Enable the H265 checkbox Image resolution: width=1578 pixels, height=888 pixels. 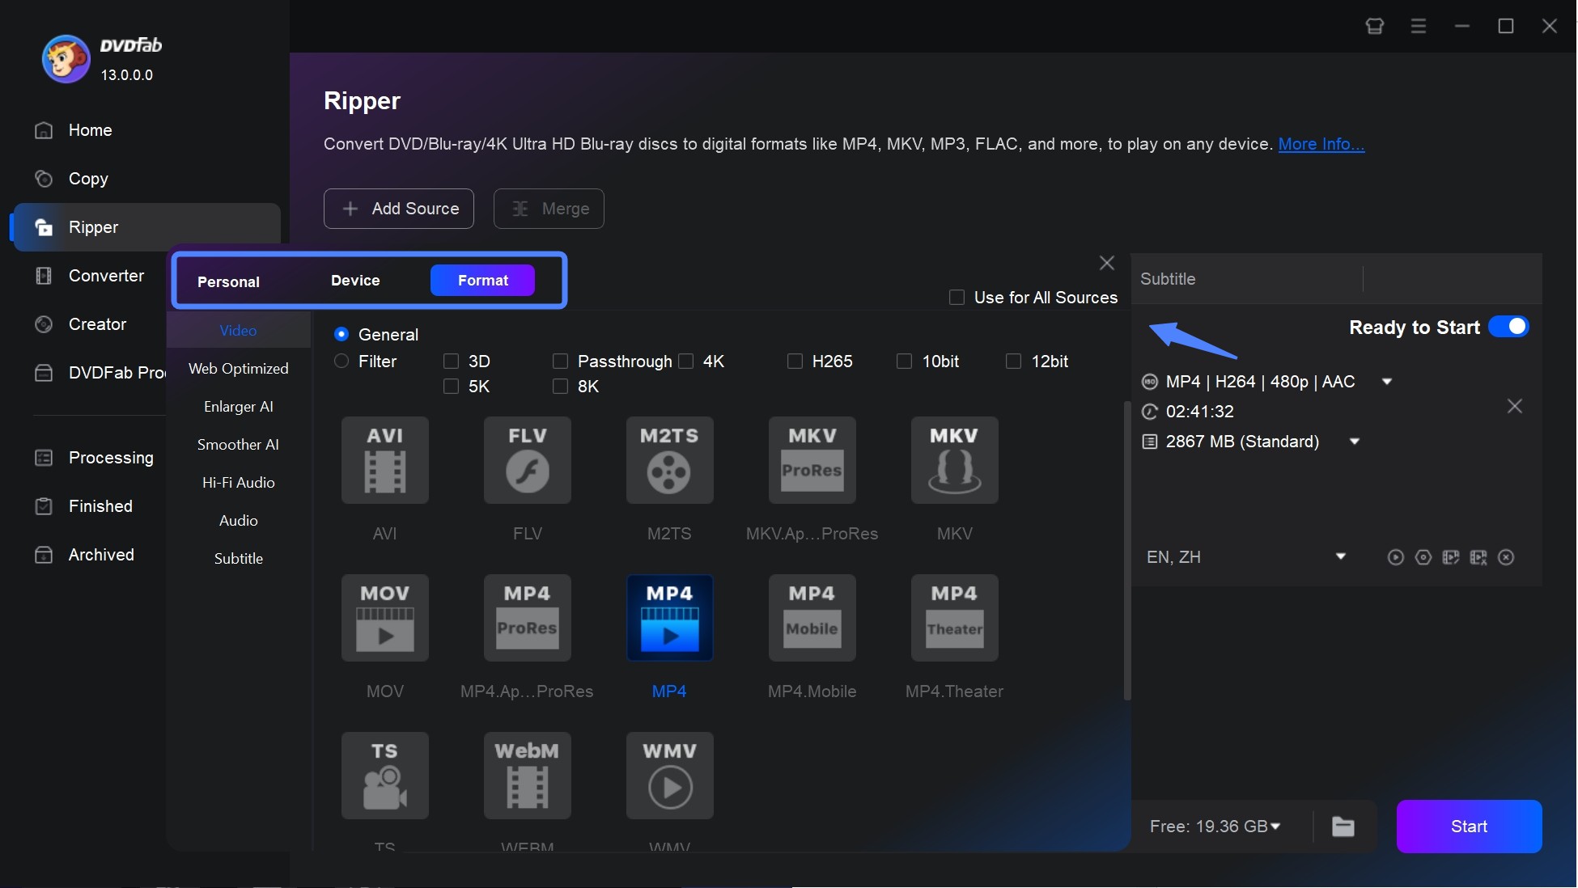[x=795, y=361]
